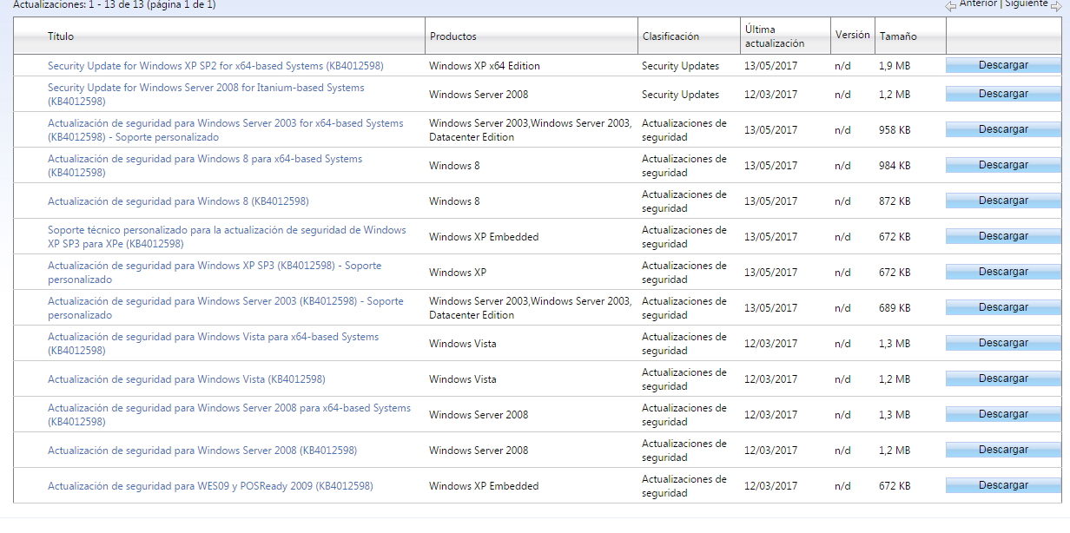This screenshot has width=1070, height=533.
Task: Download the Windows XP SP2 x64 update
Action: (1002, 65)
